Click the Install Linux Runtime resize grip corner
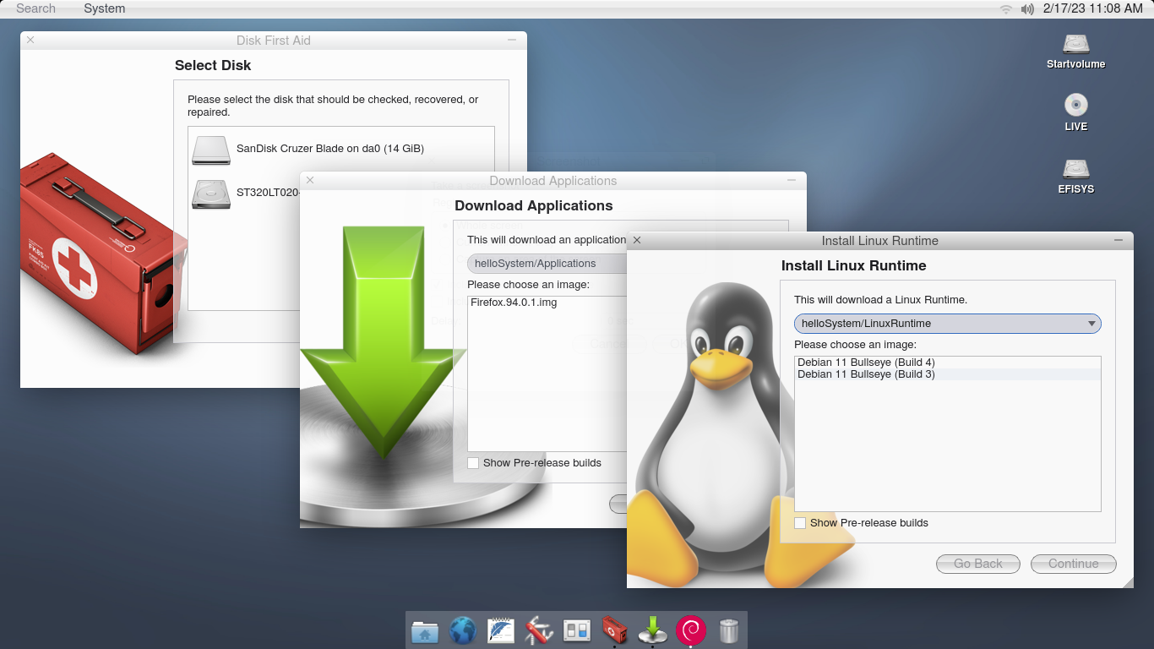Screen dimensions: 1154x649 pos(1127,582)
